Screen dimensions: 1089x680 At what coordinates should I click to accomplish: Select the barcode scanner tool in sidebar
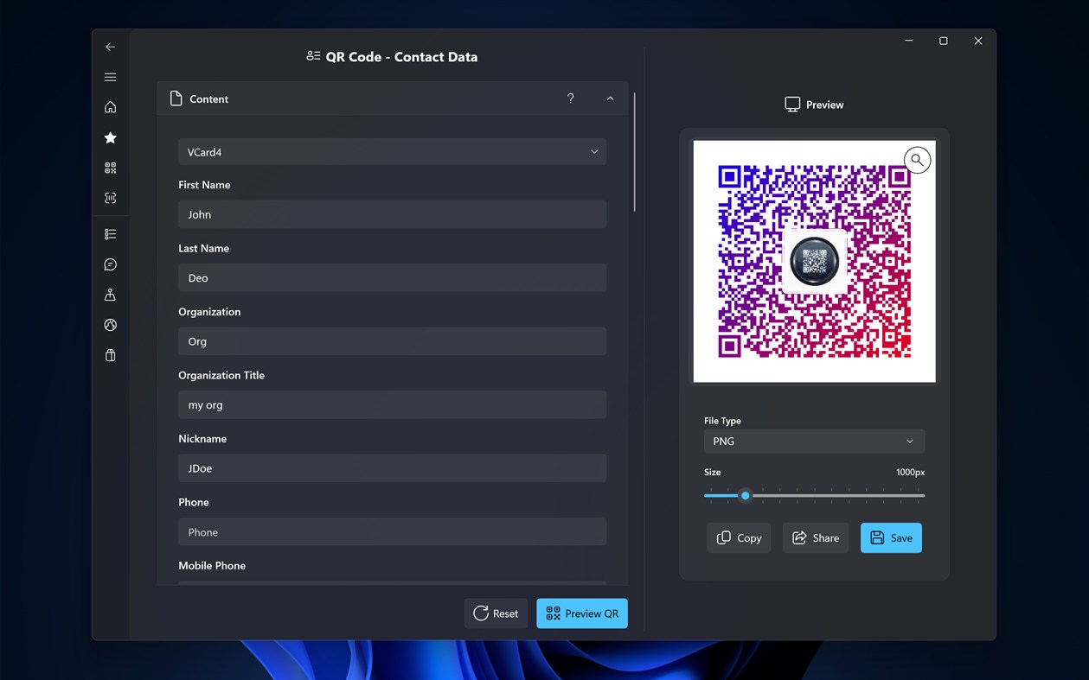click(110, 197)
